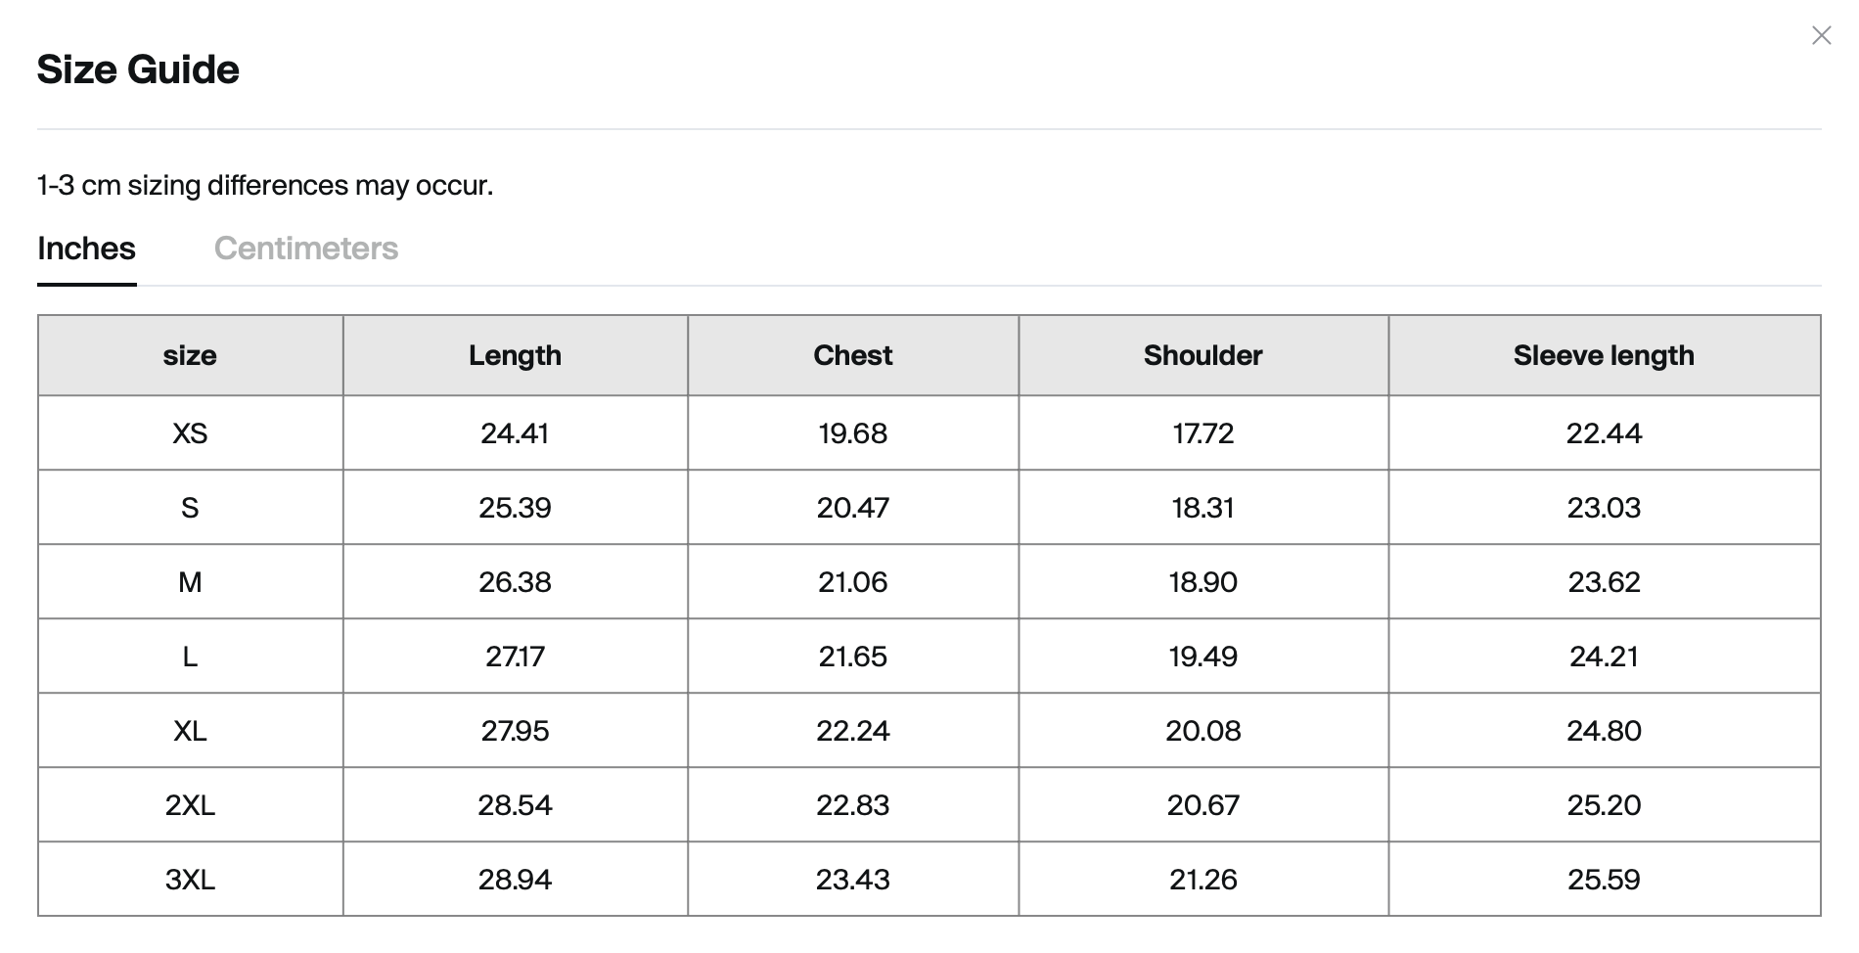Viewport: 1859px width, 953px height.
Task: Click the L shoulder value 19.49
Action: coord(1202,657)
